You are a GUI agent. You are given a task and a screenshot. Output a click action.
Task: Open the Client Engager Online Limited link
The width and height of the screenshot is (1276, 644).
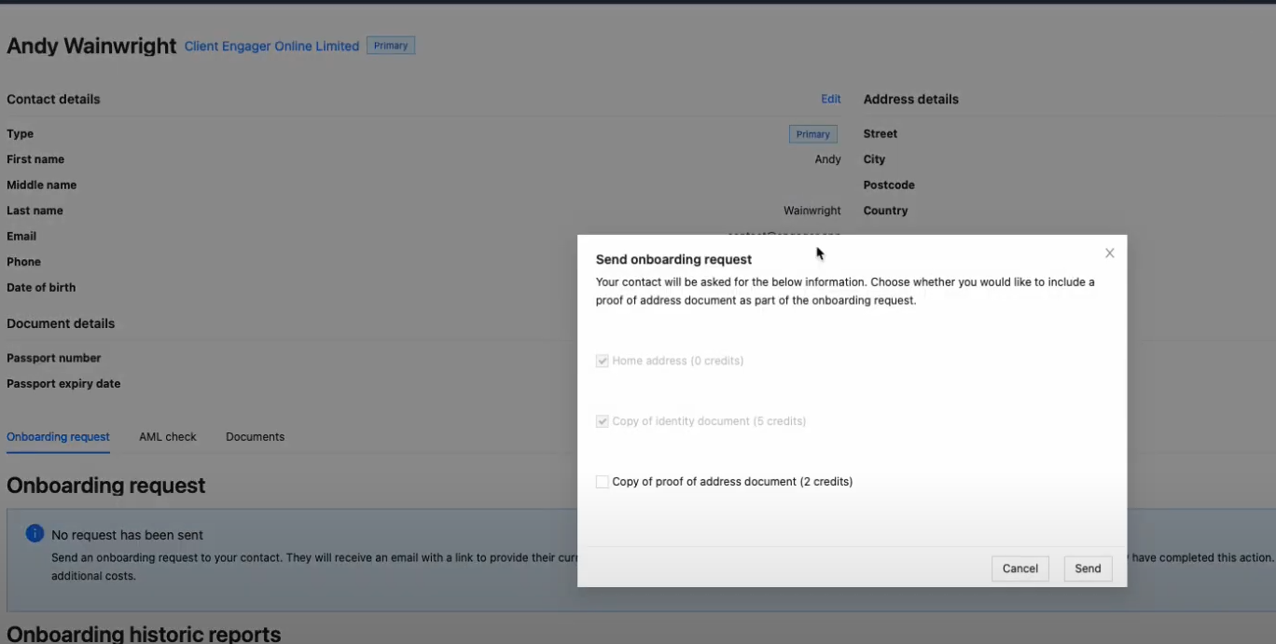pyautogui.click(x=271, y=46)
